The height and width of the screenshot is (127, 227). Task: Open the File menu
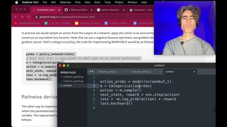click(x=45, y=2)
